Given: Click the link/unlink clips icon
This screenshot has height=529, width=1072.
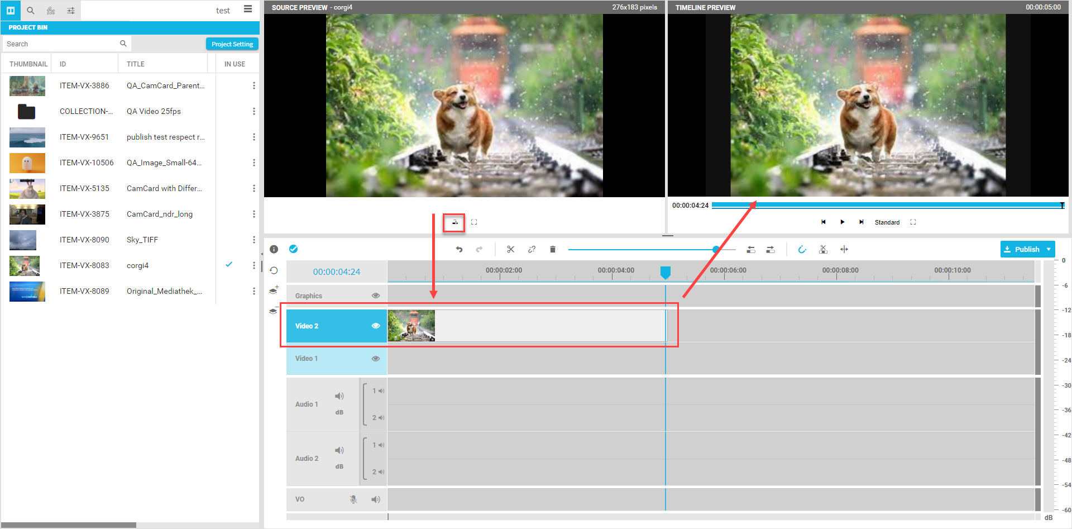Looking at the screenshot, I should pos(532,249).
